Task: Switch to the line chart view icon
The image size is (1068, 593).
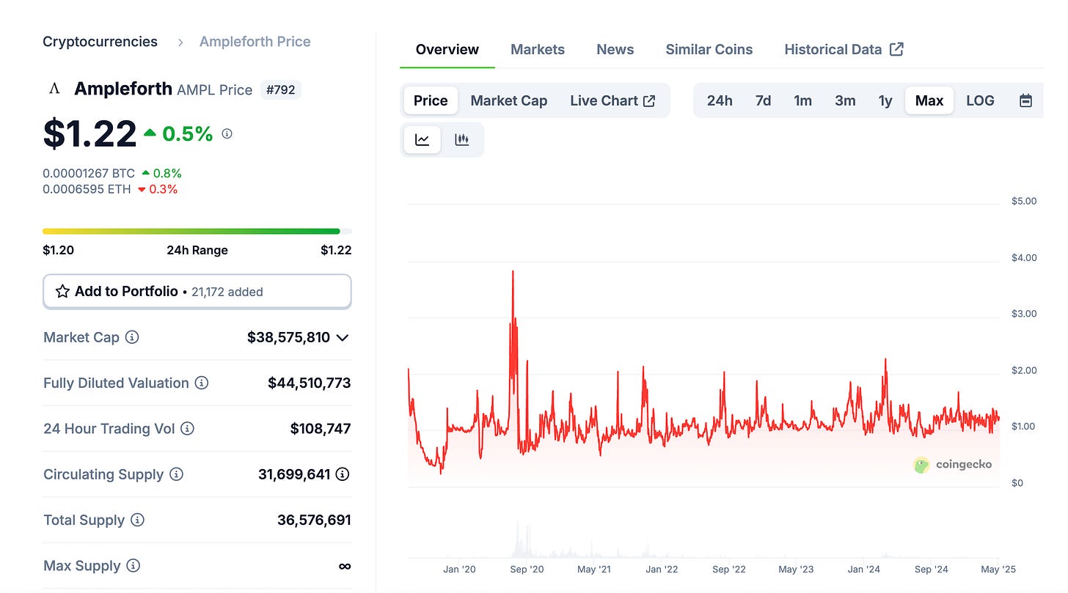Action: click(x=423, y=139)
